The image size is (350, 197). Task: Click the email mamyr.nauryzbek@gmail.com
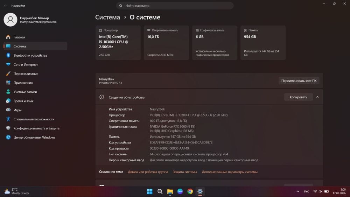[38, 22]
